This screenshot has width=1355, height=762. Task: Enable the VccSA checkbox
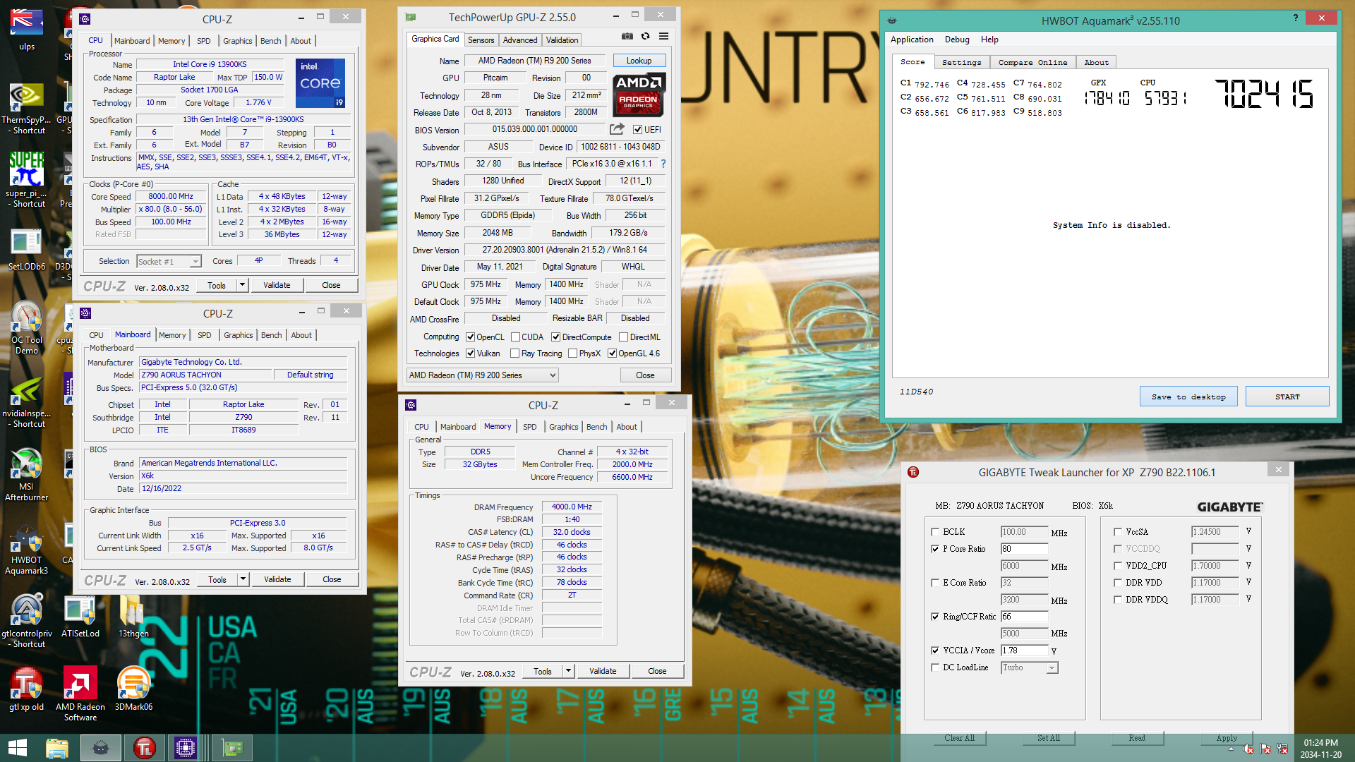[1118, 532]
